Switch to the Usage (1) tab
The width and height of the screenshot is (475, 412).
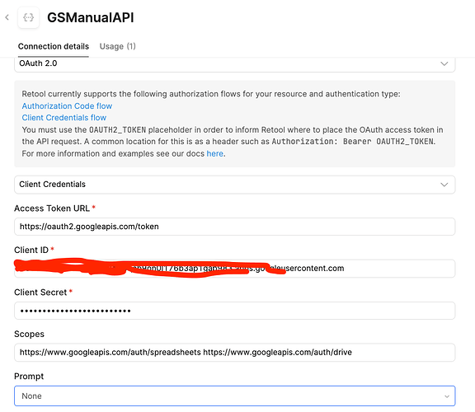click(x=118, y=47)
